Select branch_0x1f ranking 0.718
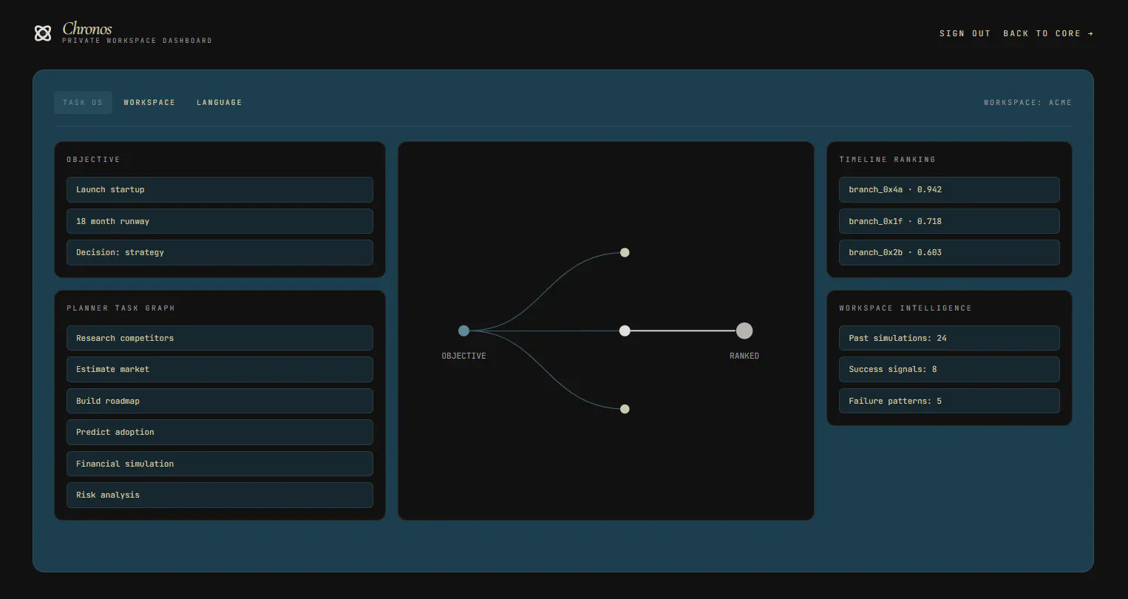 point(949,221)
